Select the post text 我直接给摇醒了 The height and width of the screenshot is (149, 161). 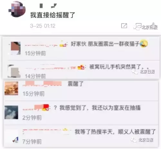pyautogui.click(x=52, y=15)
